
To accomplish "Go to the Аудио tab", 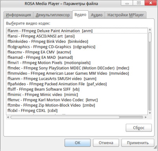I will [97, 15].
